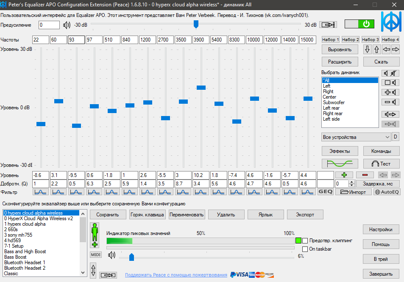Click the 93 frequency input field
The image size is (404, 282).
(x=76, y=40)
